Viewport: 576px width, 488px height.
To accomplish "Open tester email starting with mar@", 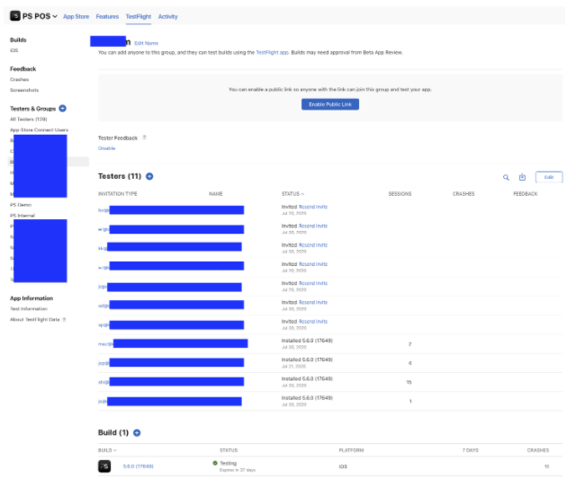I will pos(106,344).
